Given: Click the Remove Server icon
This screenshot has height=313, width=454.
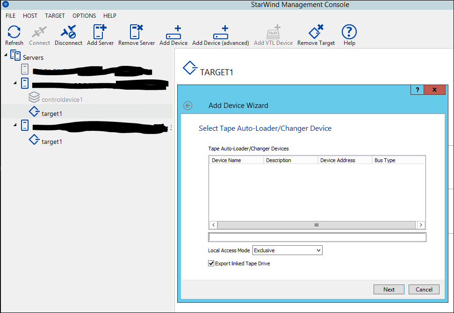Looking at the screenshot, I should [137, 32].
